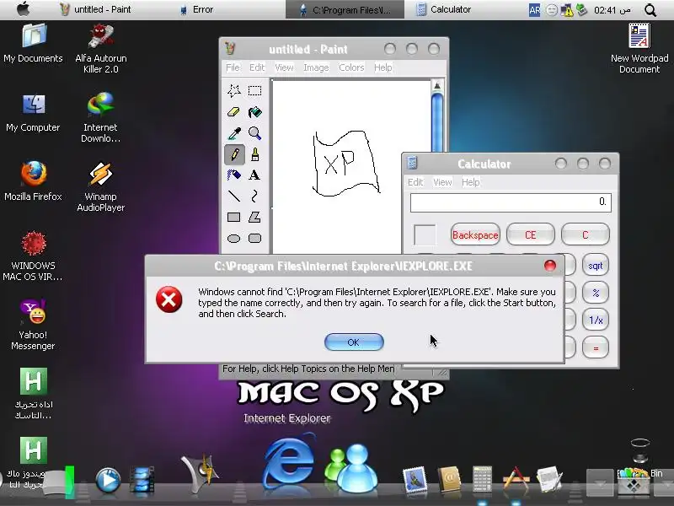
Task: Open the Edit menu in Calculator
Action: coord(415,182)
